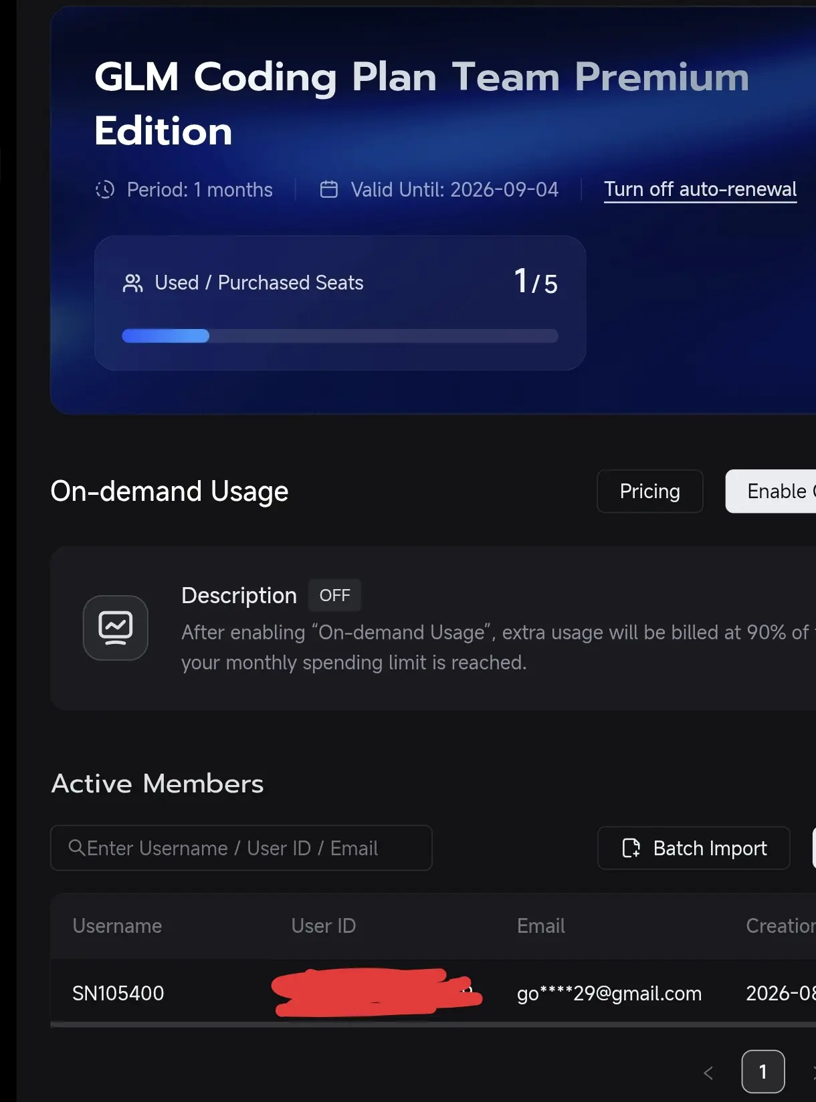Click the Period: 1 months text
The width and height of the screenshot is (816, 1102).
200,190
